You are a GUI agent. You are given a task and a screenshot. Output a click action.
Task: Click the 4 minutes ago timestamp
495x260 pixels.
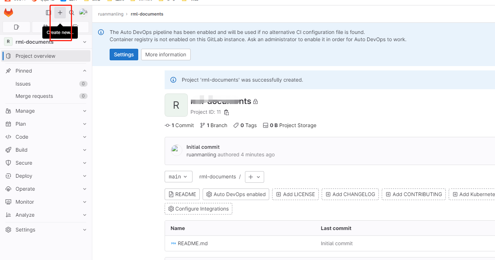pyautogui.click(x=258, y=155)
